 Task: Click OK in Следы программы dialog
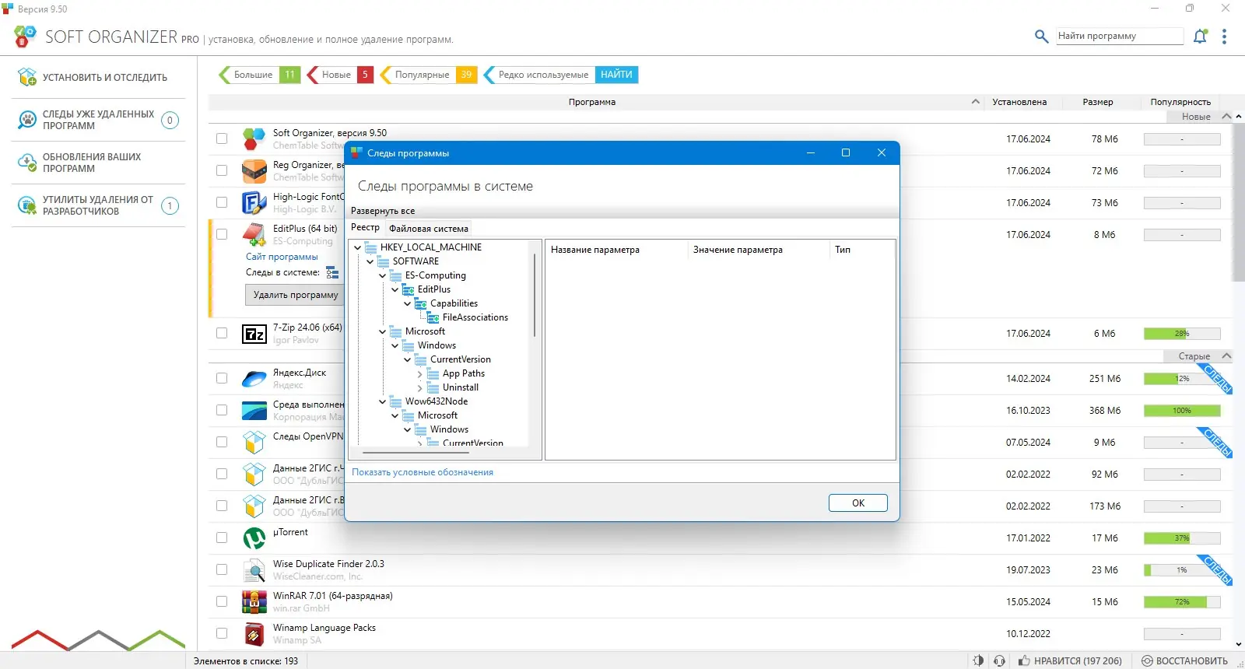coord(858,503)
